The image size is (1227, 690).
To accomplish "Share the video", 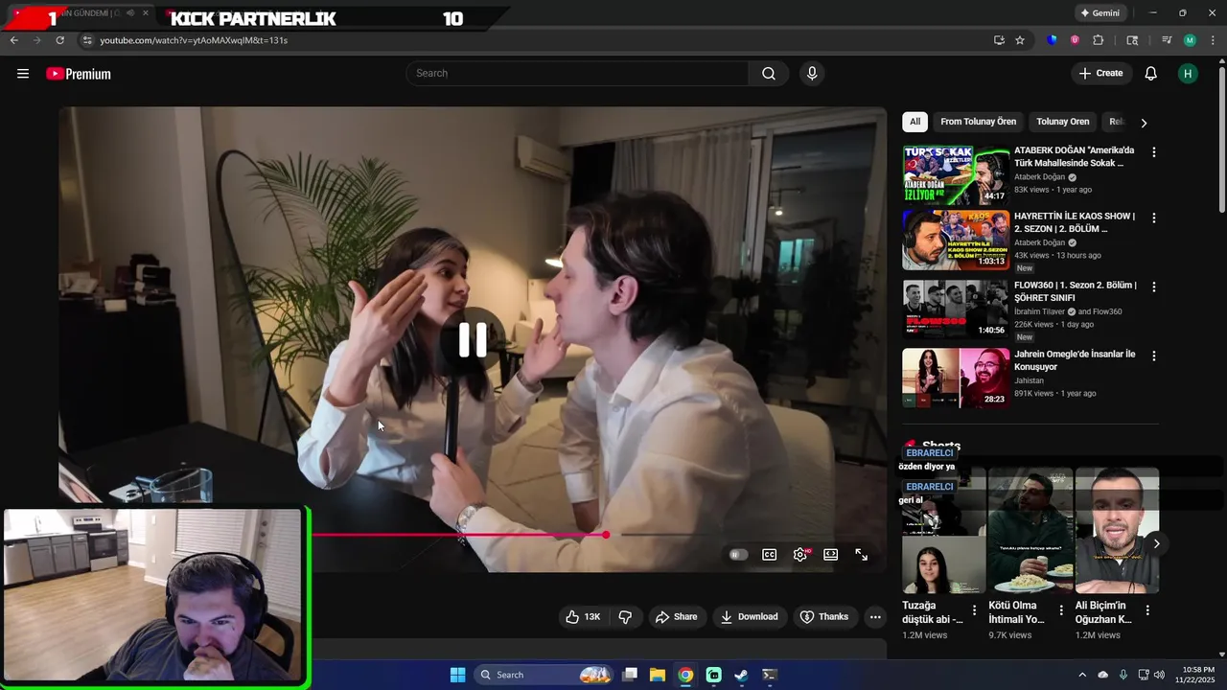I will coord(676,617).
